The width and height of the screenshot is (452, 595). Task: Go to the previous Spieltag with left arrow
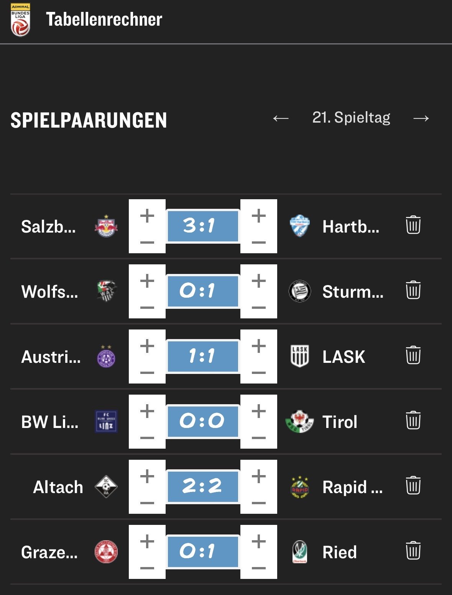pyautogui.click(x=281, y=118)
